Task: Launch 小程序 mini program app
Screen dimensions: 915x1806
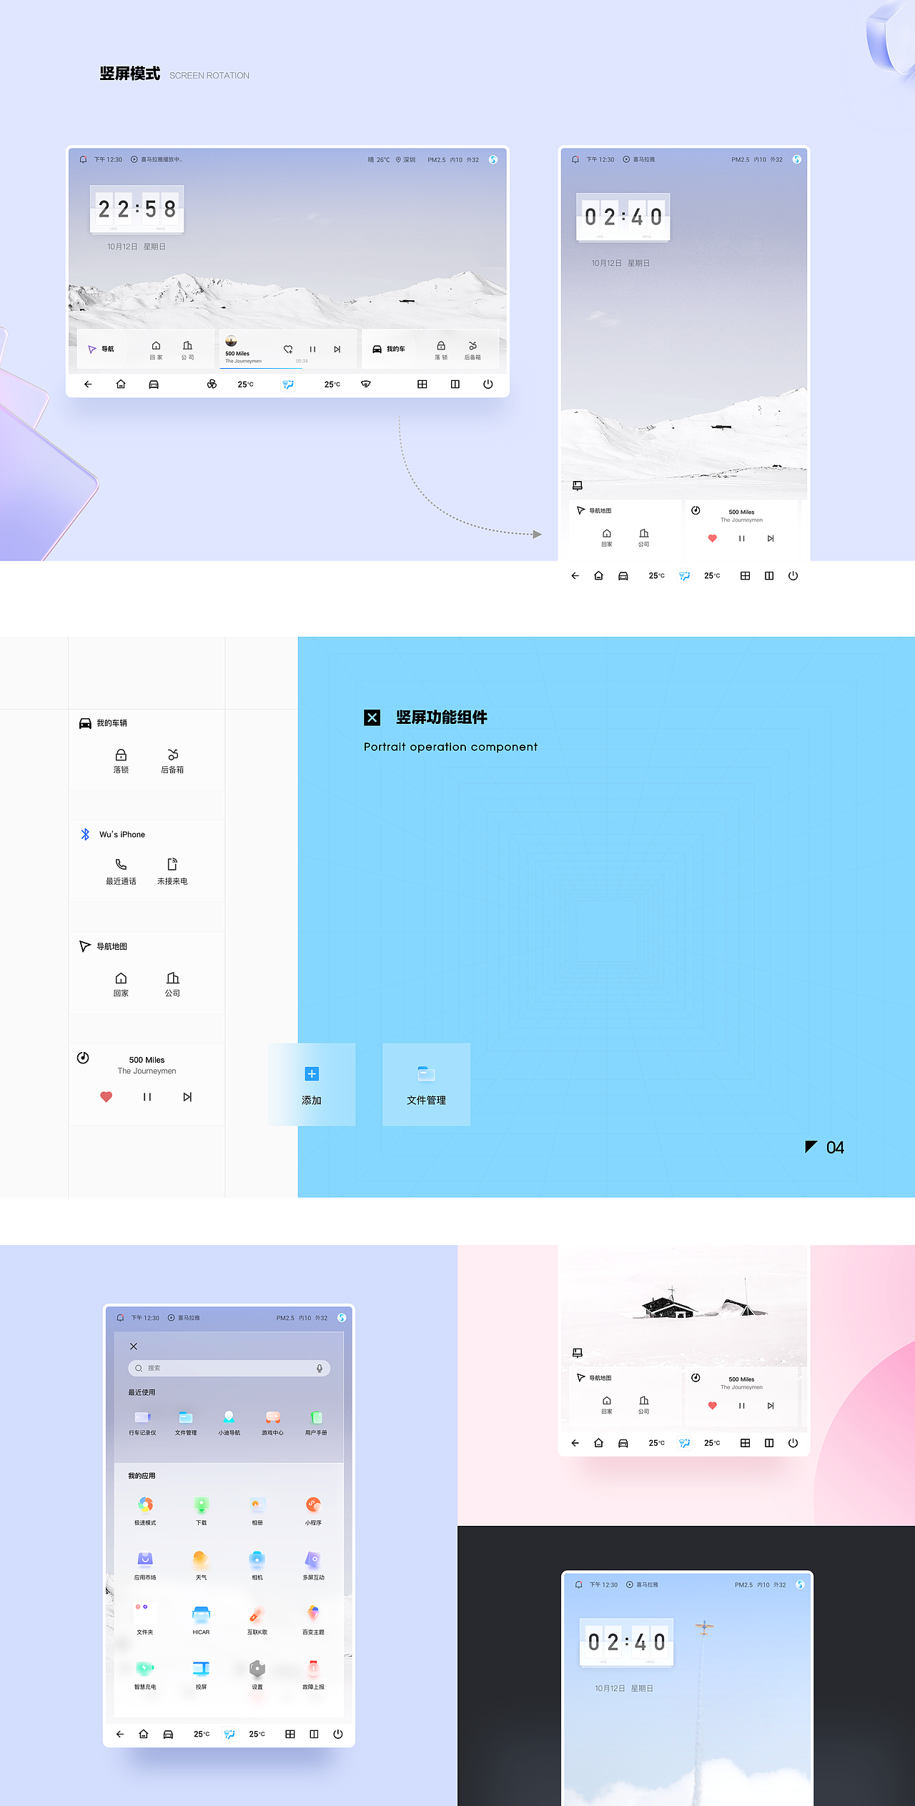Action: point(313,1511)
